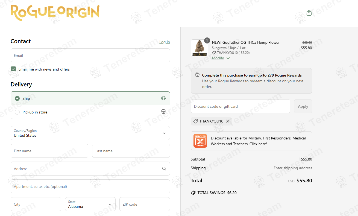The height and width of the screenshot is (216, 358).
Task: Click the Log in link
Action: point(165,42)
